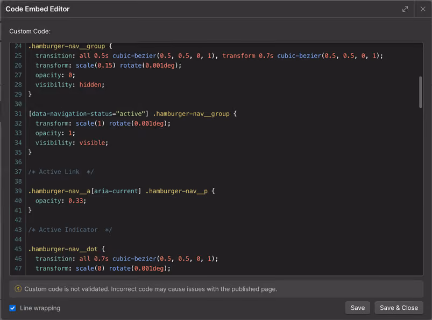Click empty line 30 in editor
This screenshot has height=320, width=432.
[x=222, y=104]
